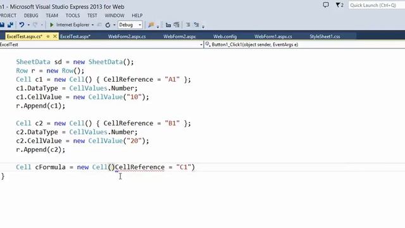Click on 'c2.DataType = CellValues.Number;' line
405x228 pixels.
[x=77, y=132]
